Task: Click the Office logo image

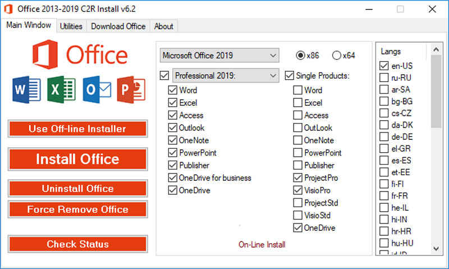Action: click(79, 56)
